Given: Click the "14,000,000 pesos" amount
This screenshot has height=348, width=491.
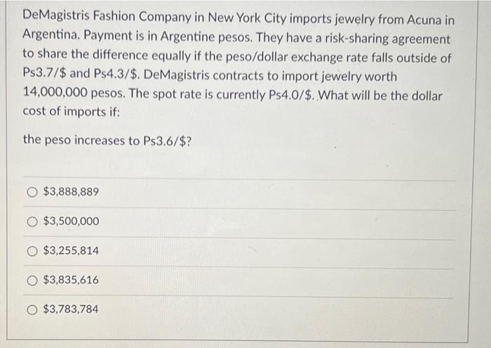Looking at the screenshot, I should point(67,94).
